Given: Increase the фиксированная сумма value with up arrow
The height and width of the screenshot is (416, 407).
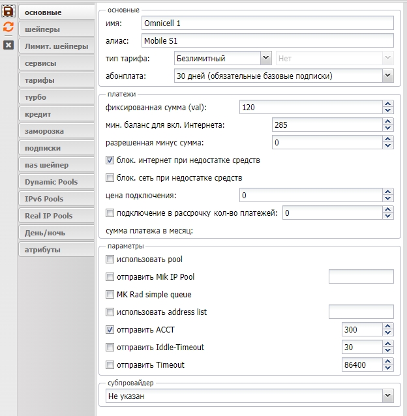Looking at the screenshot, I should click(388, 103).
